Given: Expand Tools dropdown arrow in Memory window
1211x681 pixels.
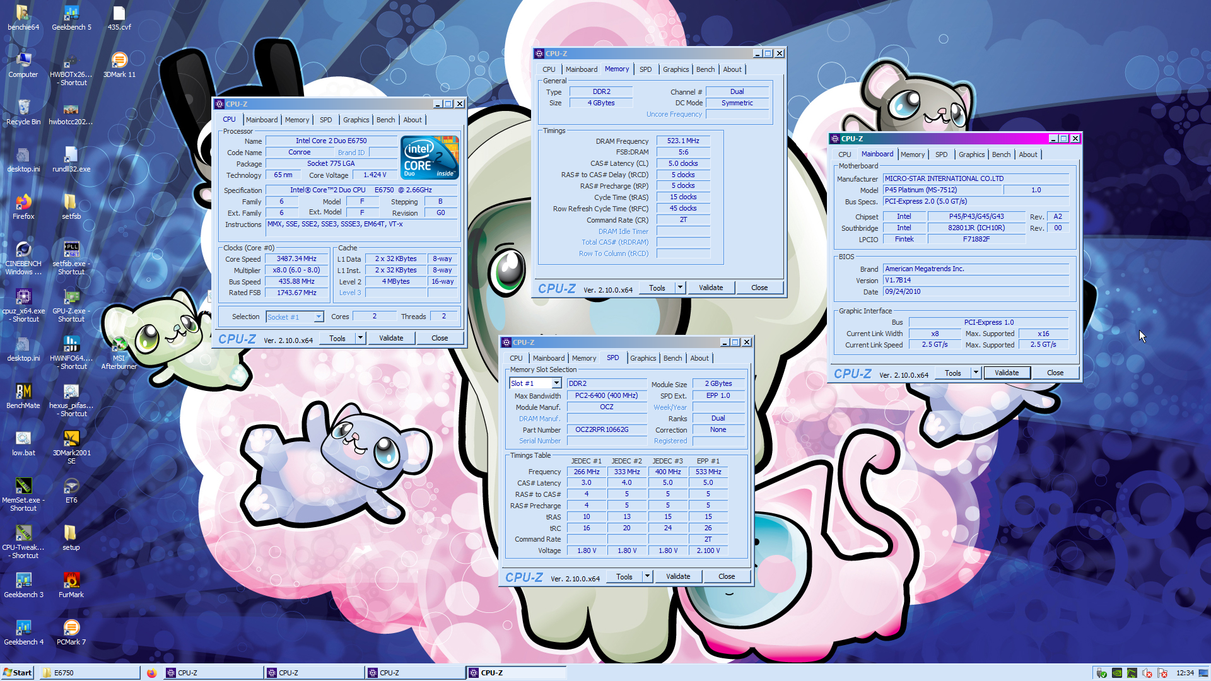Looking at the screenshot, I should click(680, 288).
